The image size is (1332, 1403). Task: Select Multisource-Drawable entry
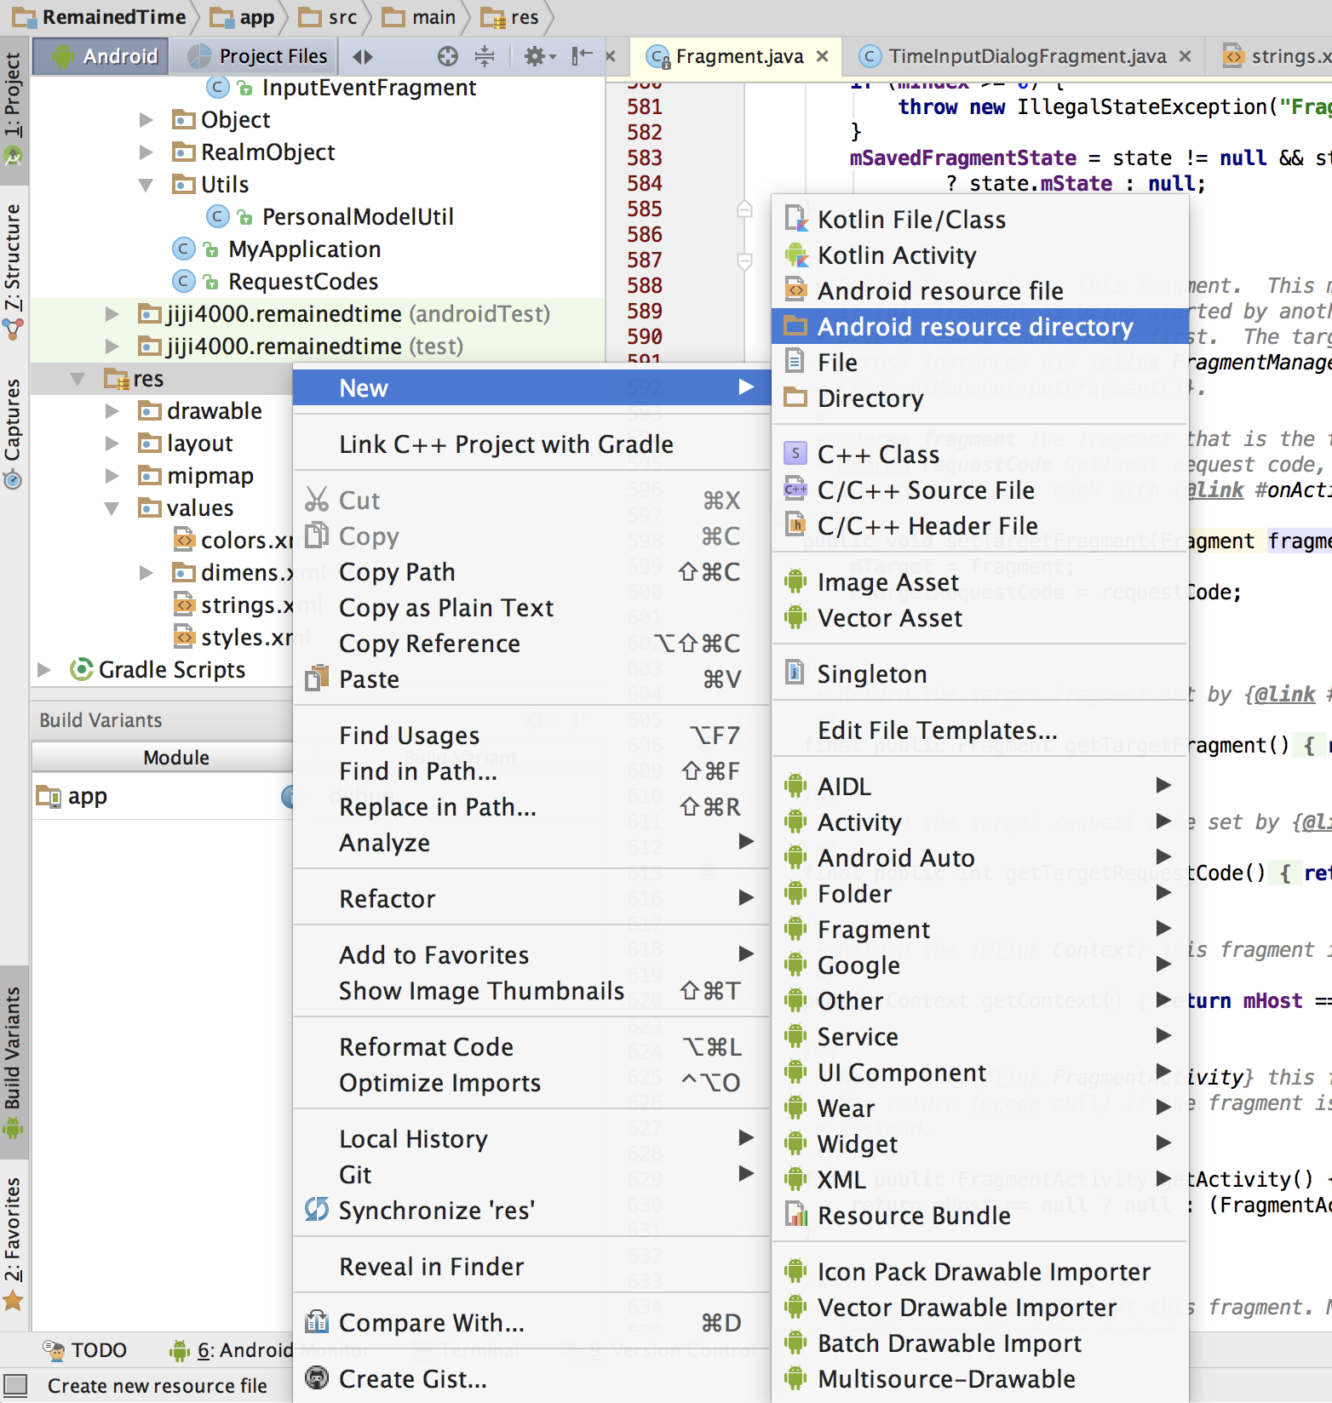point(979,1379)
